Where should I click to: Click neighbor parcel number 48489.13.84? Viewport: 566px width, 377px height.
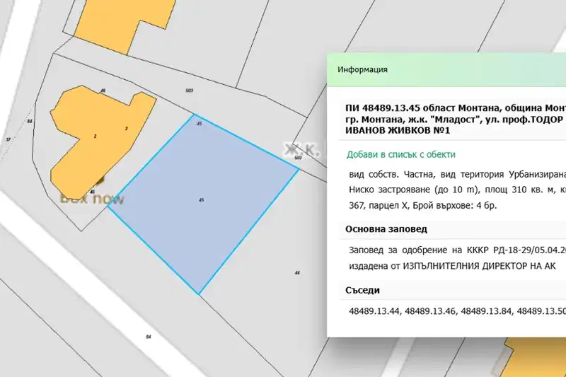point(486,311)
